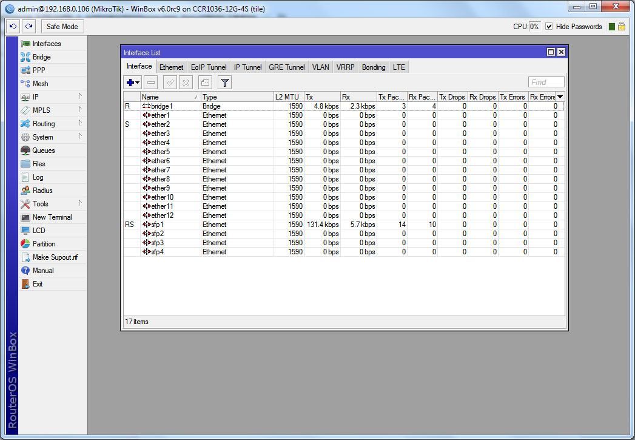Viewport: 635px width, 440px height.
Task: Click the Undo arrow icon
Action: tap(13, 27)
